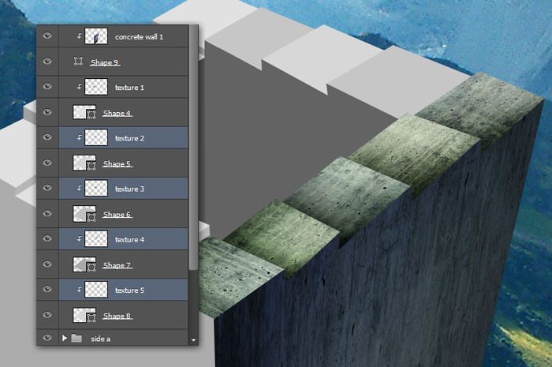Image resolution: width=552 pixels, height=367 pixels.
Task: Toggle eye icon for Shape 6
Action: (x=47, y=213)
